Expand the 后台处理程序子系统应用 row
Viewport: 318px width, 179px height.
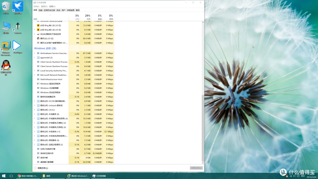pyautogui.click(x=34, y=34)
